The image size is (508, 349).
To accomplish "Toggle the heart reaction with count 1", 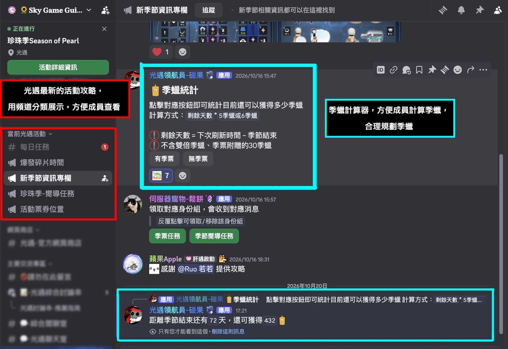I will click(x=161, y=52).
